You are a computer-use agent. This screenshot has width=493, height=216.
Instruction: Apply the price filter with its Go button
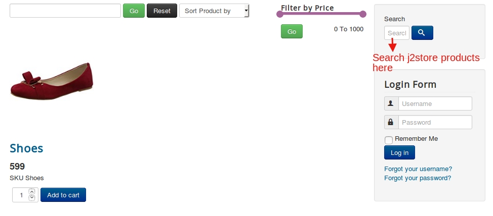click(292, 31)
